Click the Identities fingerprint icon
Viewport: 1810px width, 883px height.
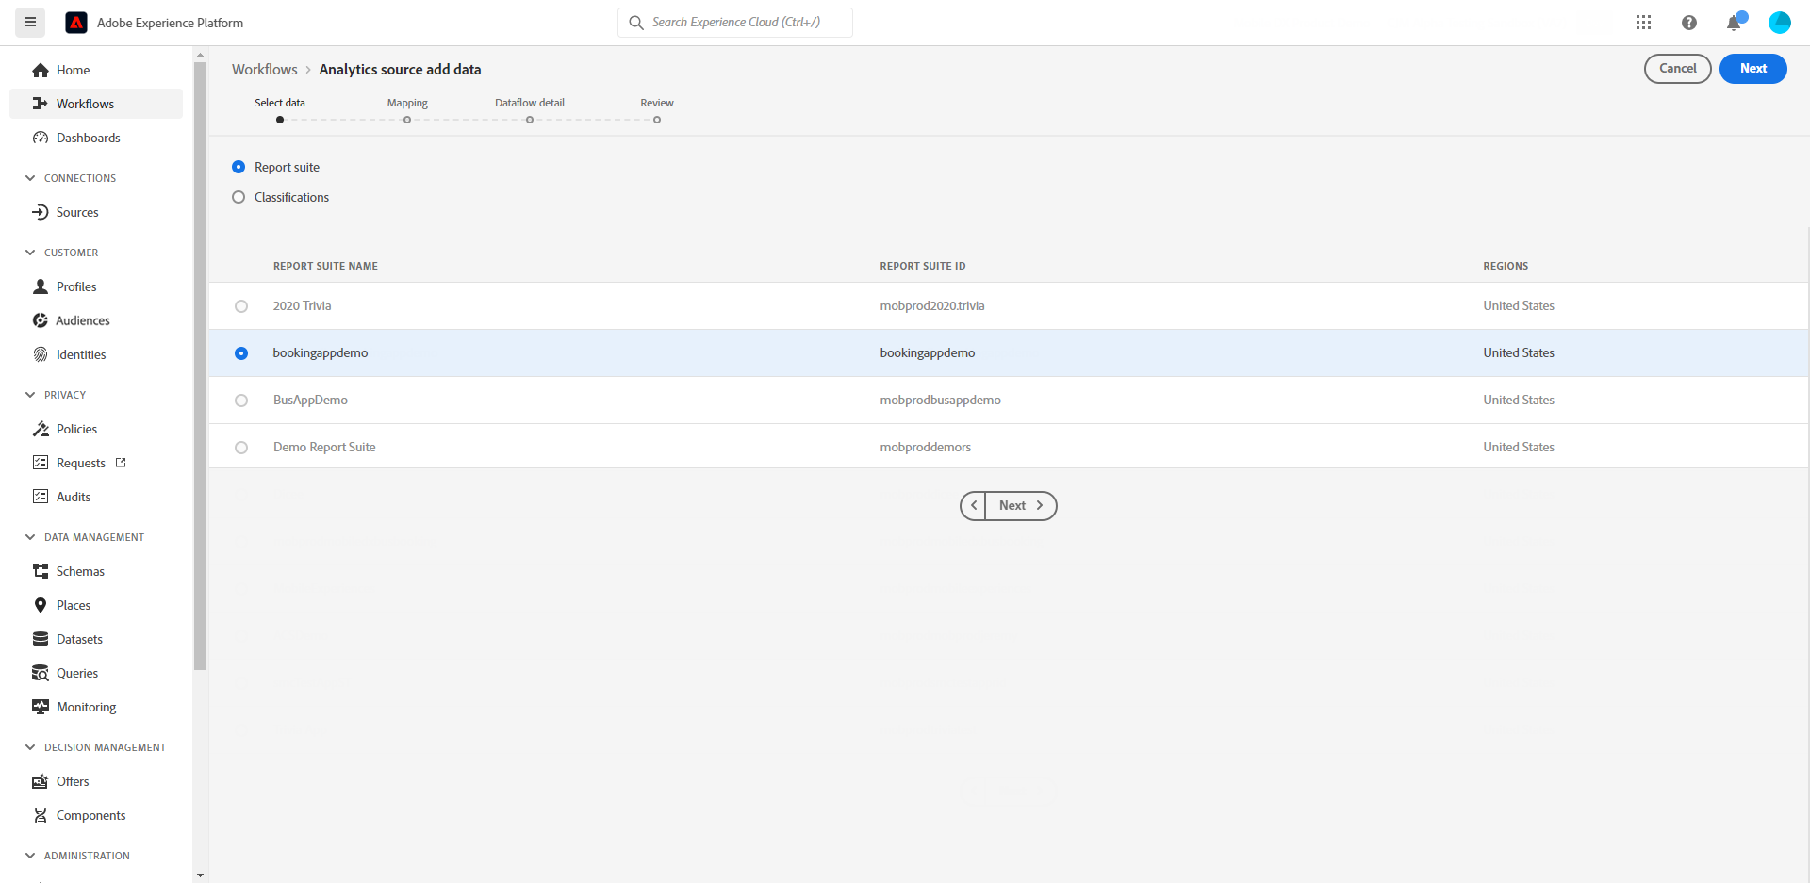41,354
